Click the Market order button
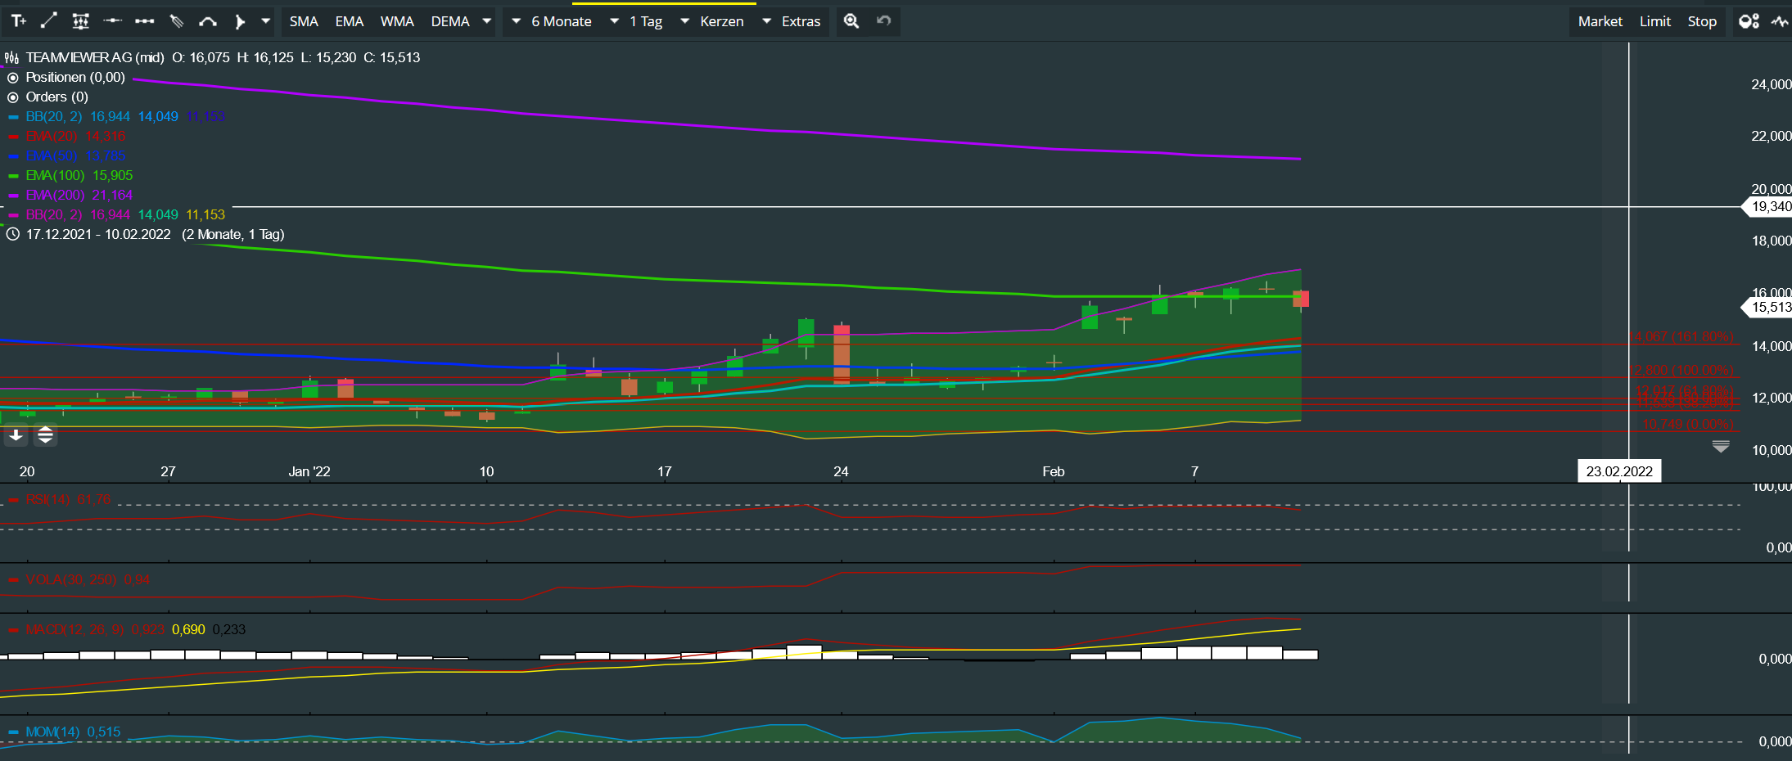Viewport: 1792px width, 761px height. point(1600,21)
